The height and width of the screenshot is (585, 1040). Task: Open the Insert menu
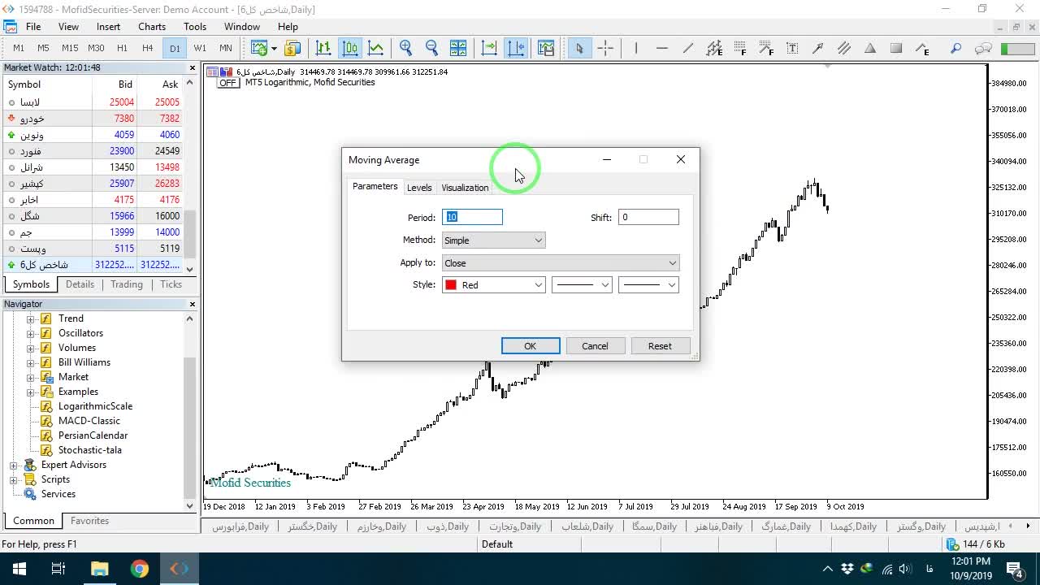click(x=108, y=27)
